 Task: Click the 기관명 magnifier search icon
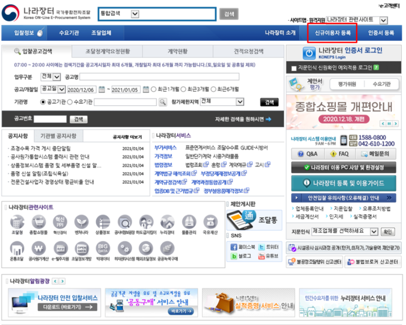(163, 102)
